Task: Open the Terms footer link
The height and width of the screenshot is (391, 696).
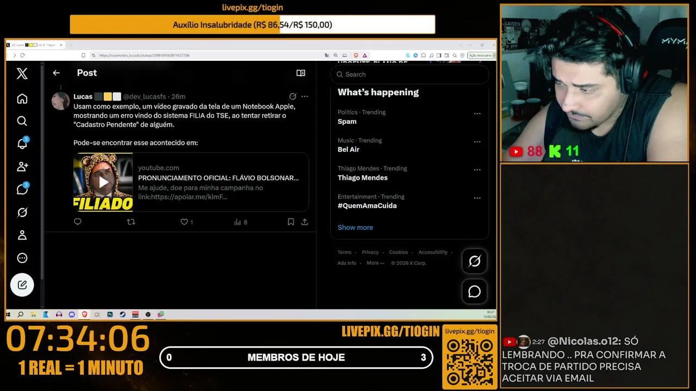Action: point(344,252)
